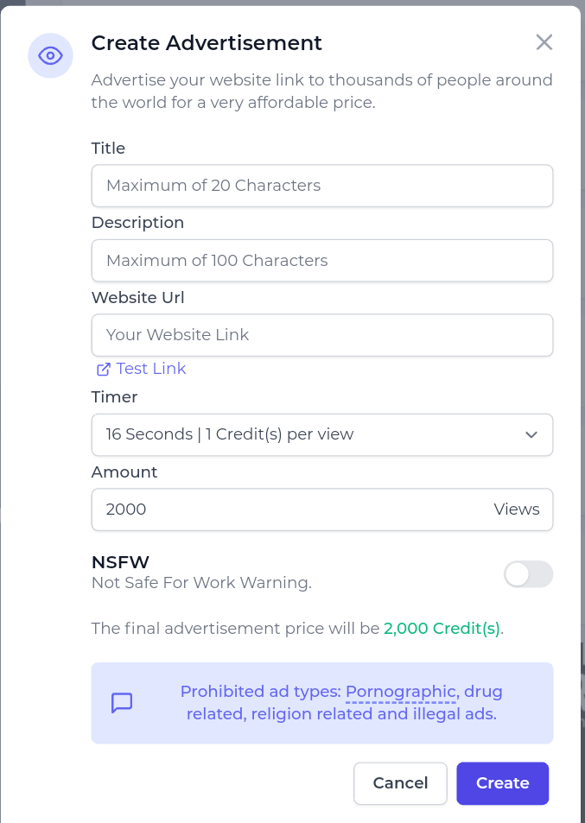Click the underlined Pornographic term

tap(401, 692)
